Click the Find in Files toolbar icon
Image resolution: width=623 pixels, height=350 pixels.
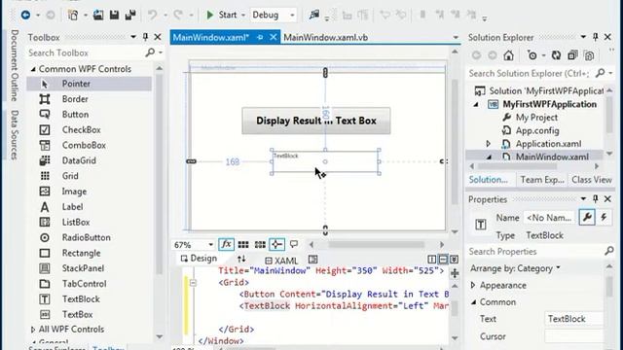tap(313, 16)
